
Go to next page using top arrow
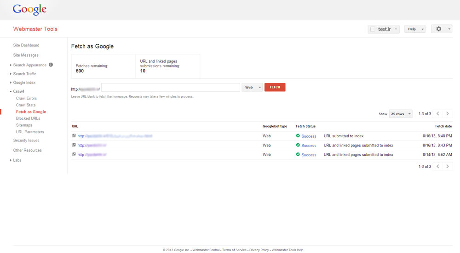tap(448, 114)
